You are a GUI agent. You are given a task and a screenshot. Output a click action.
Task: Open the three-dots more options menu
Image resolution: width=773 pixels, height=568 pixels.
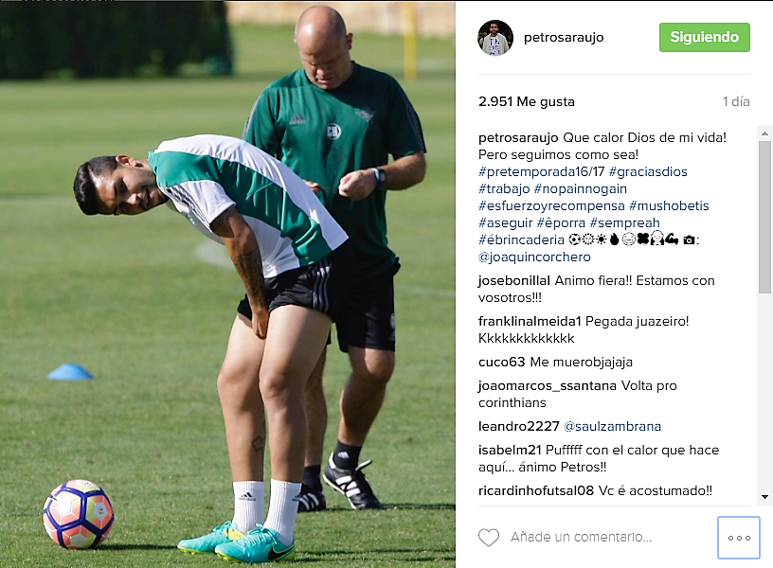coord(739,538)
